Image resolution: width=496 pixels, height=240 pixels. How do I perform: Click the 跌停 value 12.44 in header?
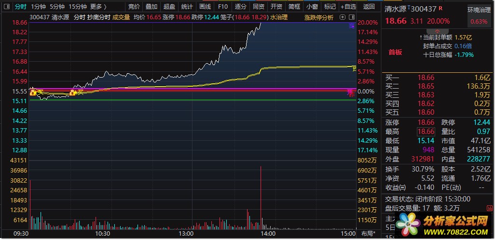(x=211, y=17)
